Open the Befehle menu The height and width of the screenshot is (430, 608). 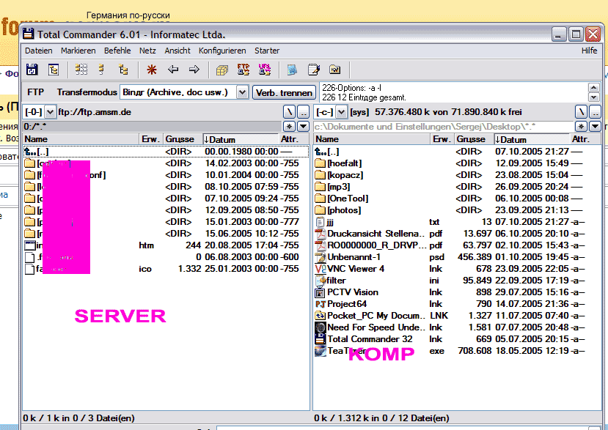pos(117,51)
